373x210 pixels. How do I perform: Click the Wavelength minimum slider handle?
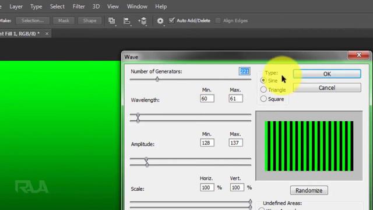click(138, 116)
